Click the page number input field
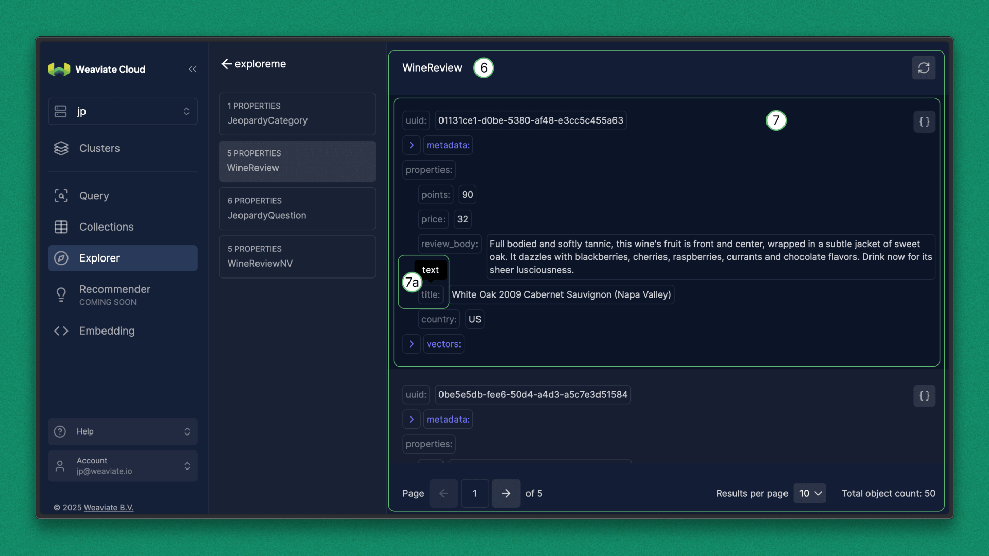Image resolution: width=989 pixels, height=556 pixels. [x=474, y=493]
